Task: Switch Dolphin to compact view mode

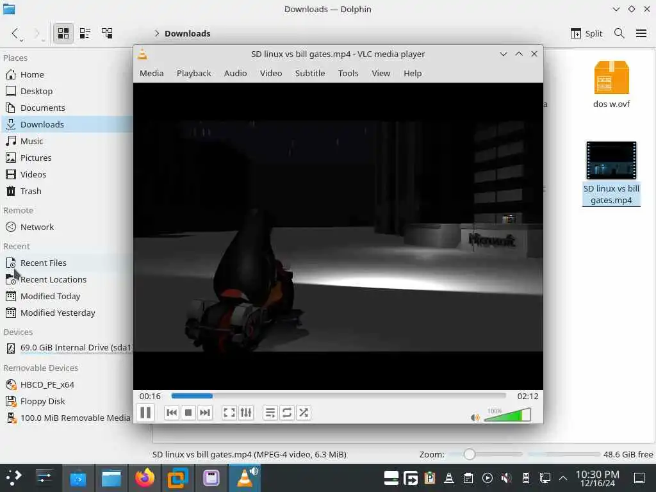Action: click(85, 33)
